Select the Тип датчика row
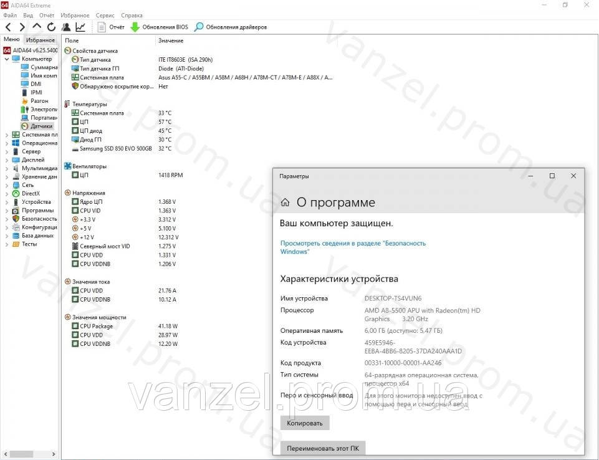The height and width of the screenshot is (460, 599). pos(142,60)
